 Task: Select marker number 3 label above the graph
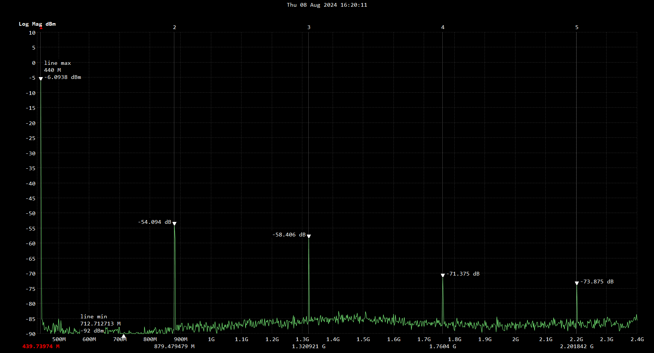click(x=309, y=27)
